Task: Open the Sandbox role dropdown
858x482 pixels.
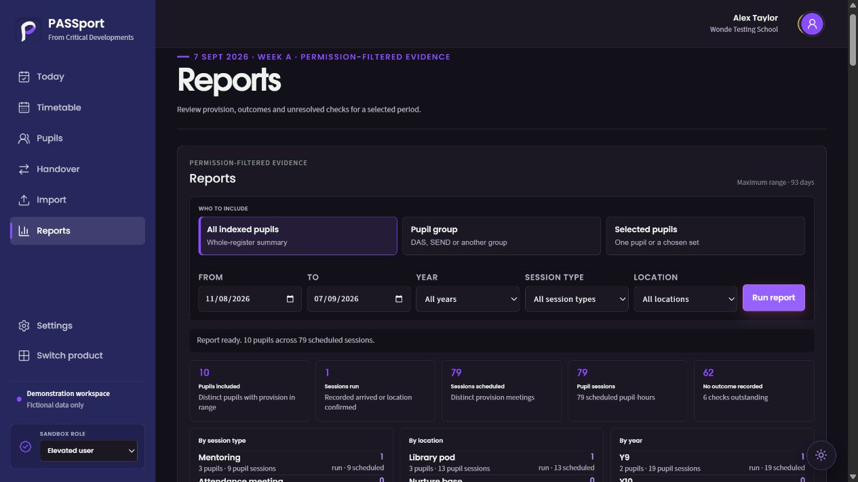Action: pos(88,451)
